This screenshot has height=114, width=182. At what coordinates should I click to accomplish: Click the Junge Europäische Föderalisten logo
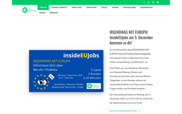point(29,10)
